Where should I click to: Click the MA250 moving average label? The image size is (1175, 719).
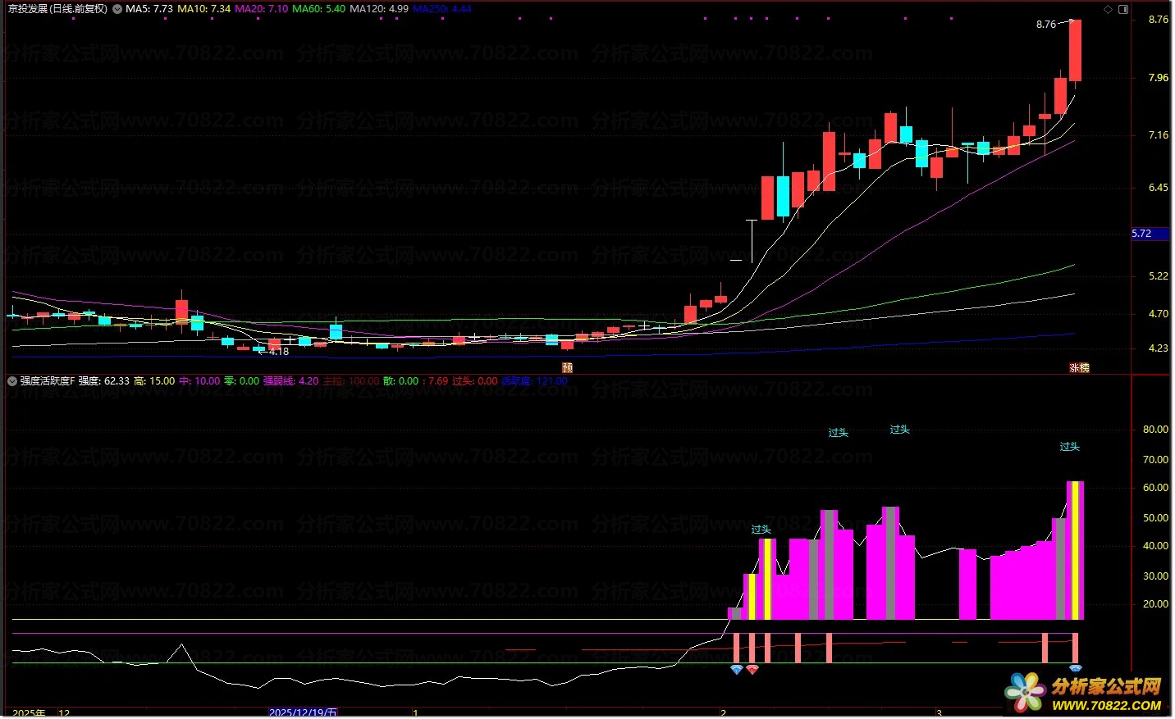[x=441, y=9]
